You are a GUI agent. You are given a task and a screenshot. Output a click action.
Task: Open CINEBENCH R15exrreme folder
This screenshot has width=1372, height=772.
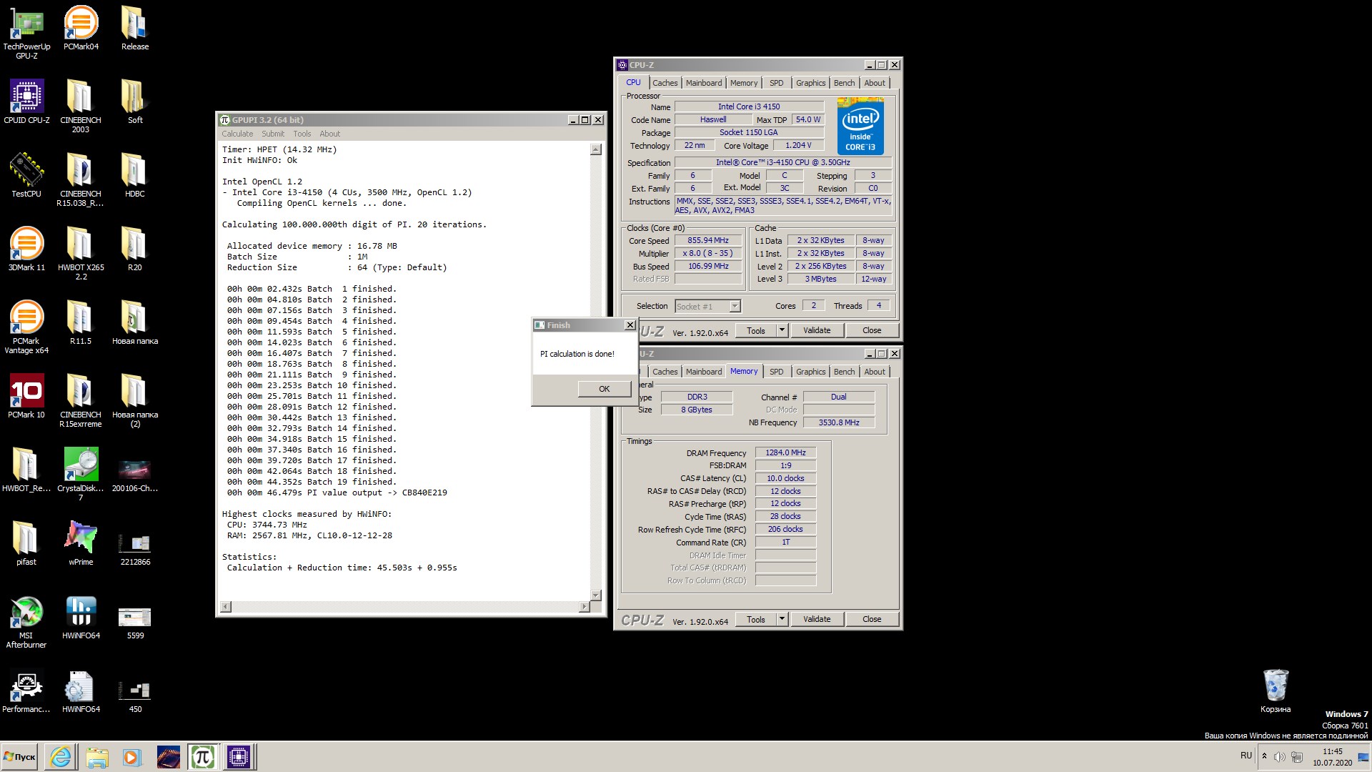point(81,400)
